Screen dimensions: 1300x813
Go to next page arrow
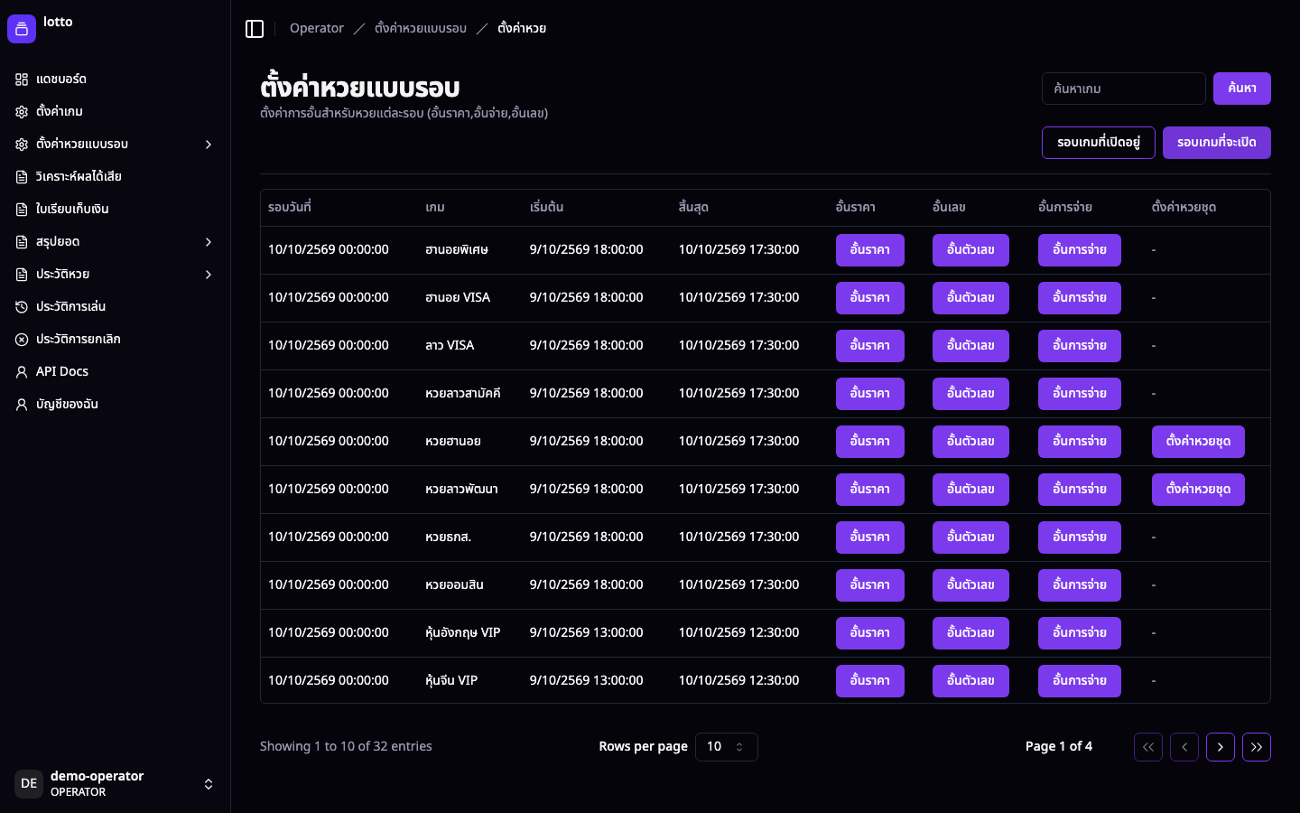1221,747
